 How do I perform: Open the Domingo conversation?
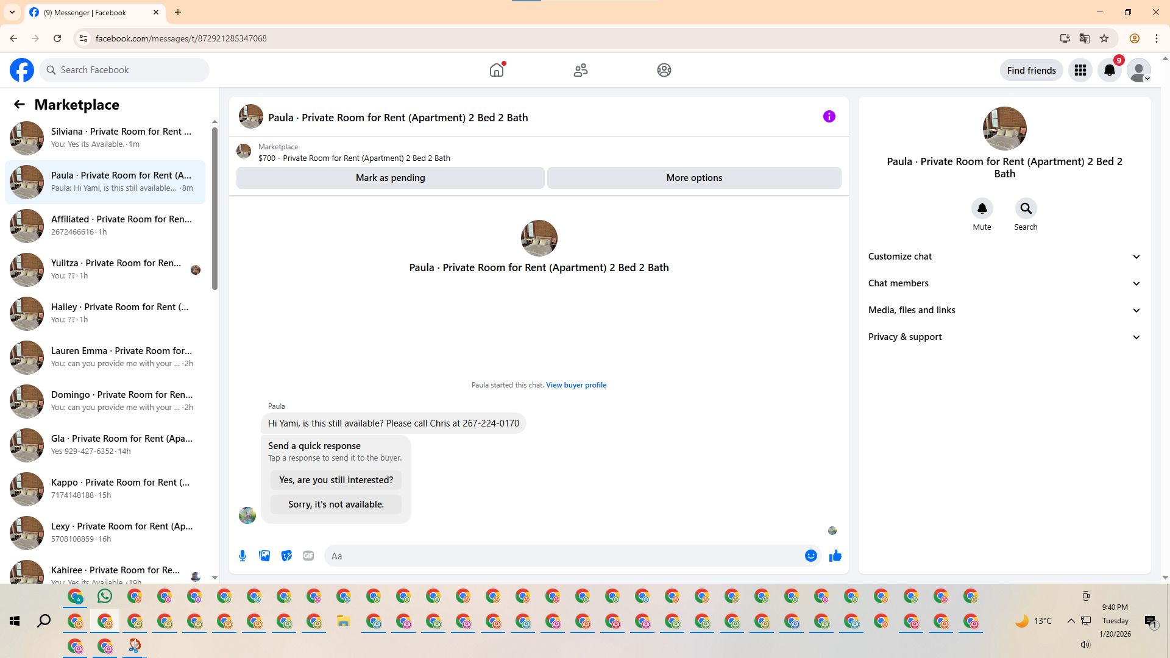pyautogui.click(x=105, y=401)
